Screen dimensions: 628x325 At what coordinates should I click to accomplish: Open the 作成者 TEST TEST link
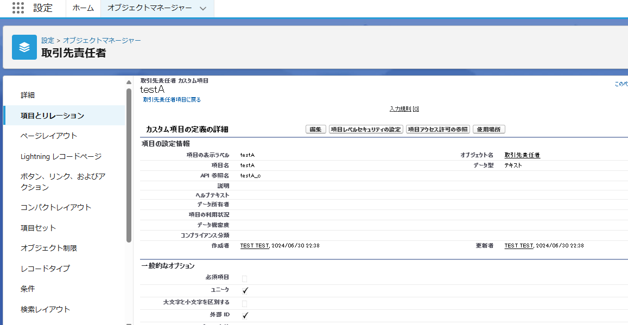pyautogui.click(x=255, y=245)
